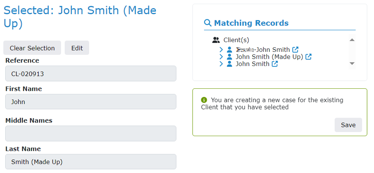The image size is (374, 173).
Task: Open external link icon of last John Smith record
Action: (x=275, y=64)
